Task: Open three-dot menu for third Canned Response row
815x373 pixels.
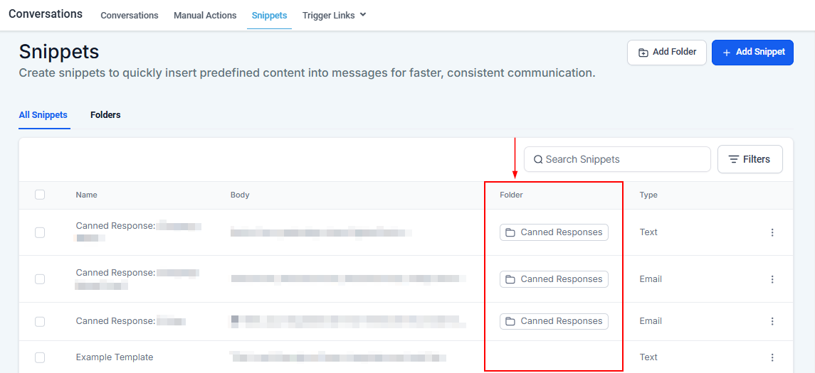Action: coord(772,321)
